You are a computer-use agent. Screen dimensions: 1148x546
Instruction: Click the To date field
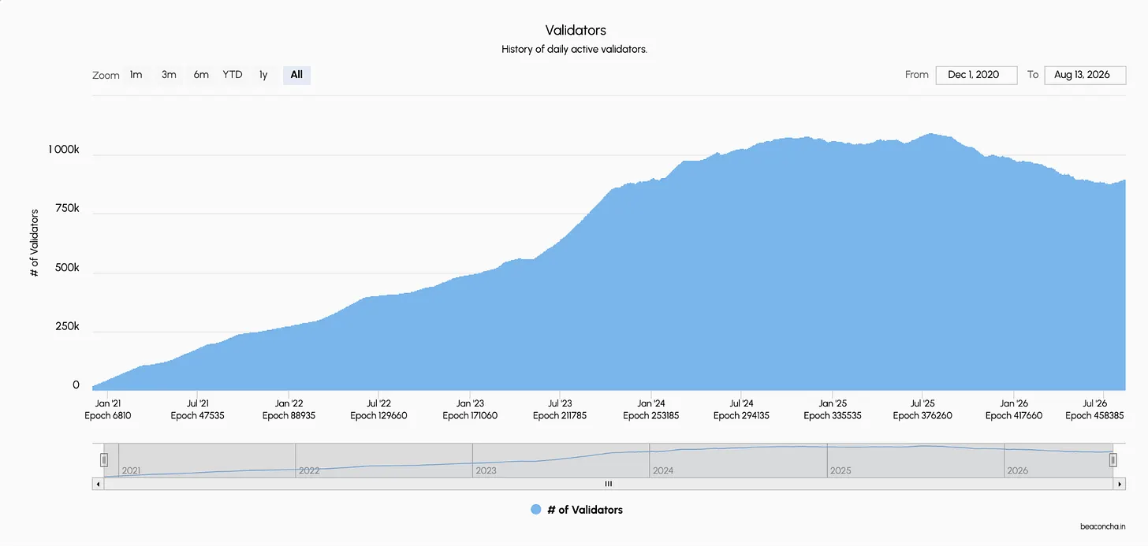point(1085,75)
